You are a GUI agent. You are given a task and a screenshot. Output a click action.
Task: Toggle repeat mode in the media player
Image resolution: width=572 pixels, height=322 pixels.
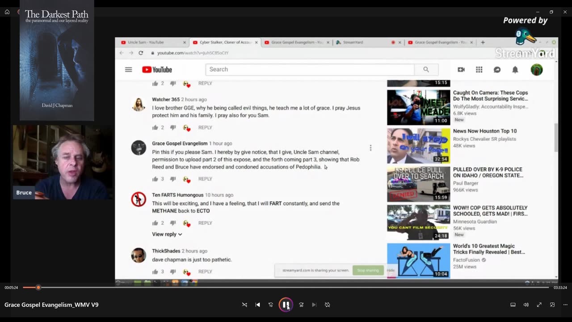click(328, 305)
